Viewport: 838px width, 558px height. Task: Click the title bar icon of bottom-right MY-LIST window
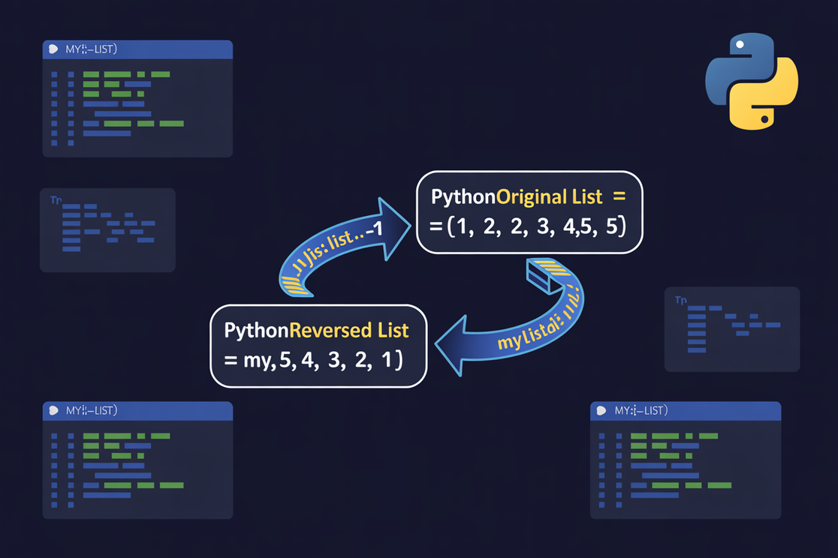coord(601,411)
